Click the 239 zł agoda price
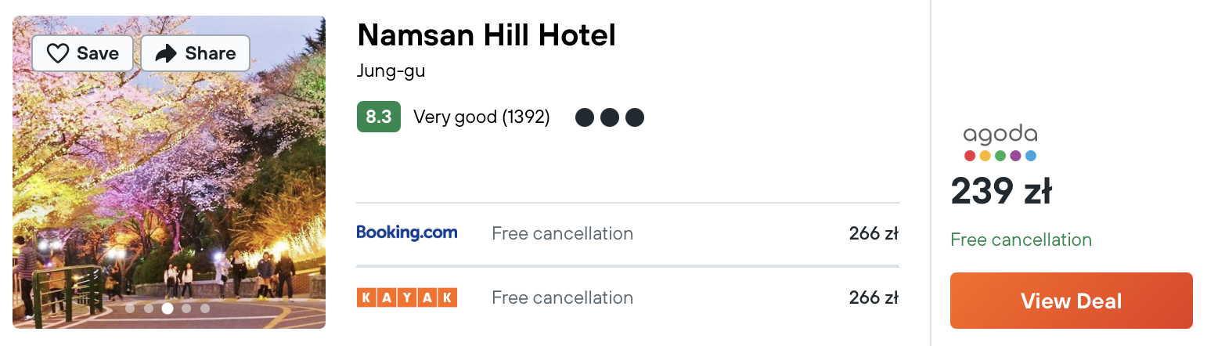1207x346 pixels. (x=1001, y=192)
